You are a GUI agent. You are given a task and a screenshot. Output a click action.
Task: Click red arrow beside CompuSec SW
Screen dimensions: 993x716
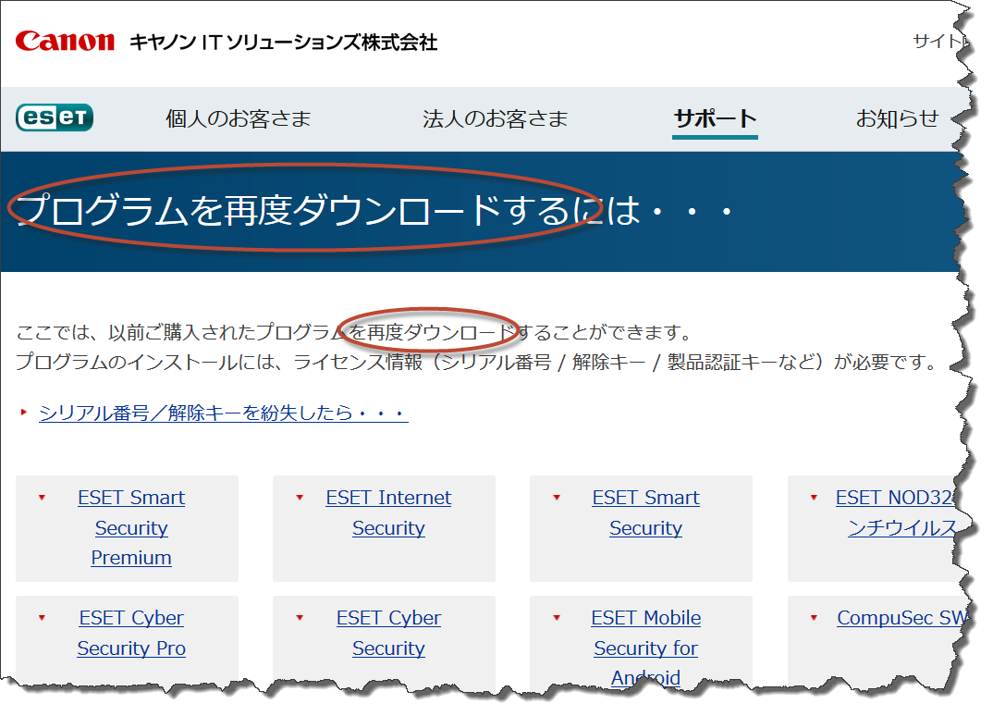(x=814, y=618)
